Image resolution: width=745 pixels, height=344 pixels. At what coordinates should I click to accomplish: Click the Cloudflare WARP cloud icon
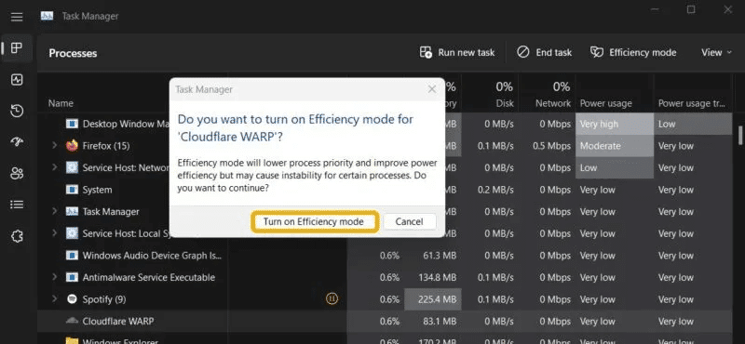72,321
